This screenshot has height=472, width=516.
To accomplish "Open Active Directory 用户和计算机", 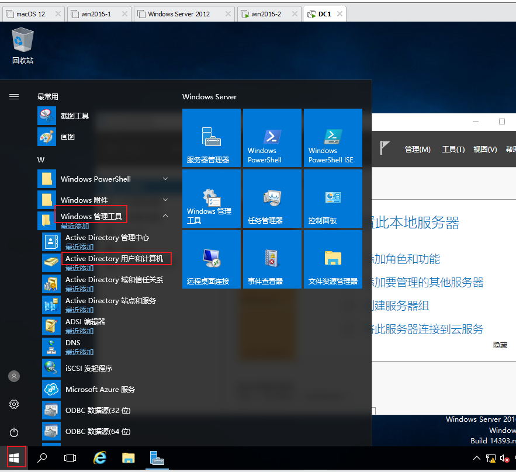I will click(114, 259).
